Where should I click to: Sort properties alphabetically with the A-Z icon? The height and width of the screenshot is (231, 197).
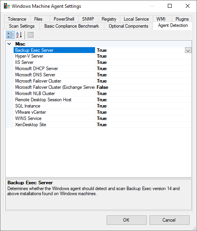coord(19,35)
